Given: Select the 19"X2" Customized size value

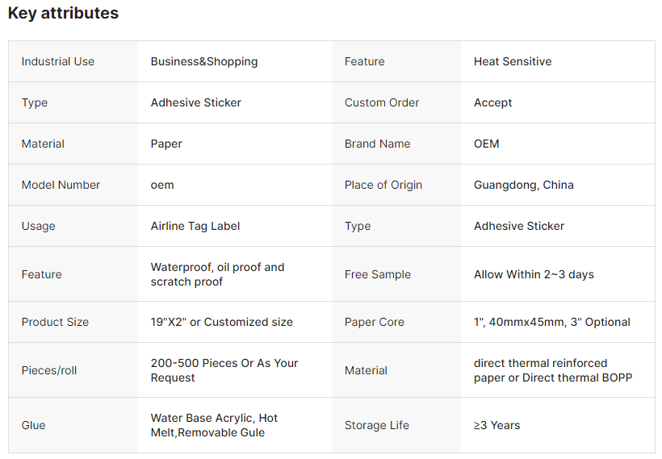Looking at the screenshot, I should coord(222,322).
